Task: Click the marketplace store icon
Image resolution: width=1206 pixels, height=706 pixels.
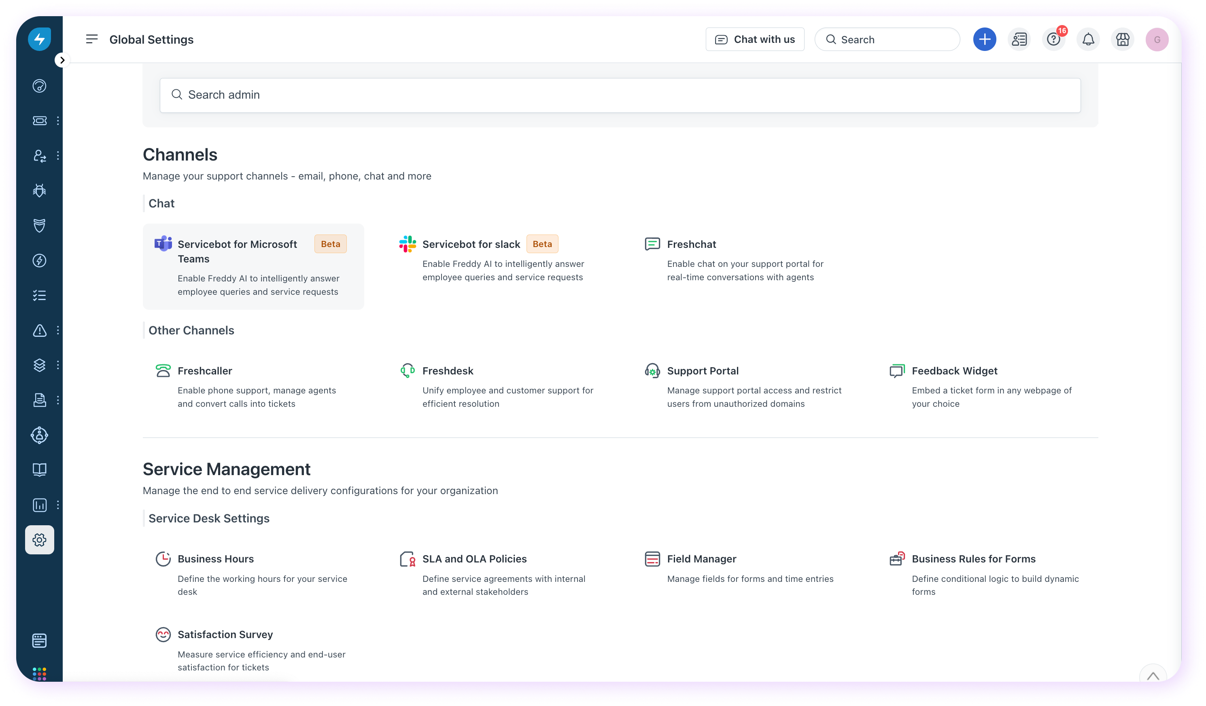Action: (1122, 39)
